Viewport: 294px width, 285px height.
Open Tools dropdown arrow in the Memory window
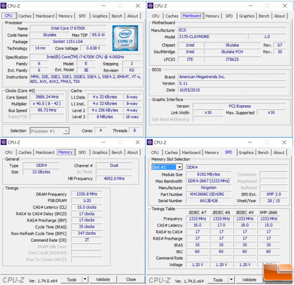click(x=85, y=280)
